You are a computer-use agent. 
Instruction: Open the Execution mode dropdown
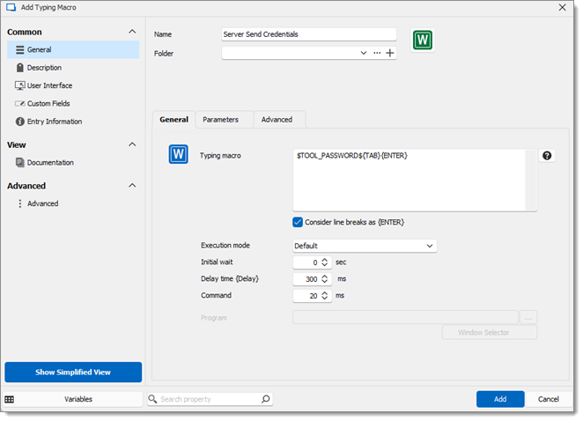click(x=365, y=246)
